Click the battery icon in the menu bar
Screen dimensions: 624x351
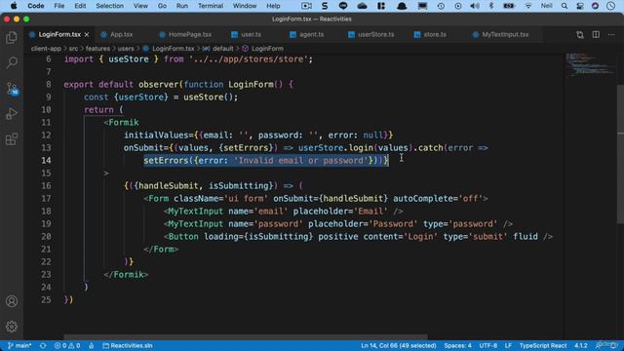pyautogui.click(x=509, y=6)
